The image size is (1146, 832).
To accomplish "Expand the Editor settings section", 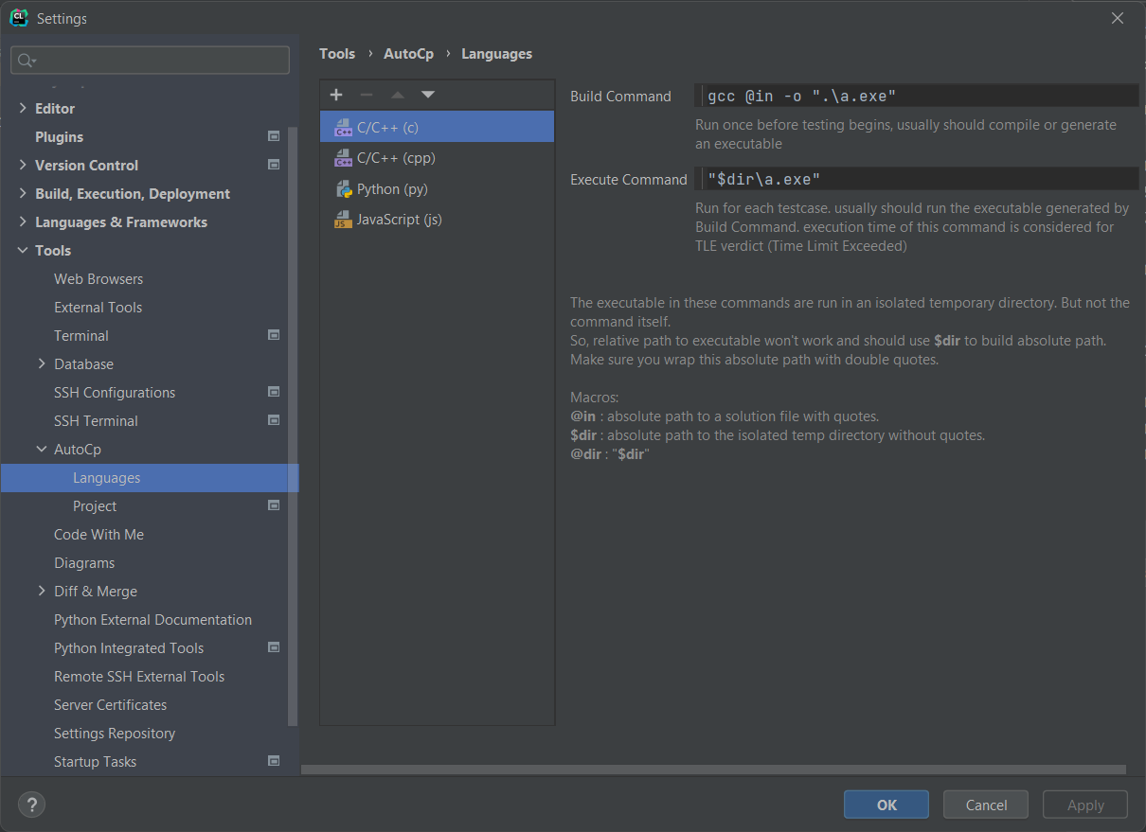I will [x=23, y=109].
